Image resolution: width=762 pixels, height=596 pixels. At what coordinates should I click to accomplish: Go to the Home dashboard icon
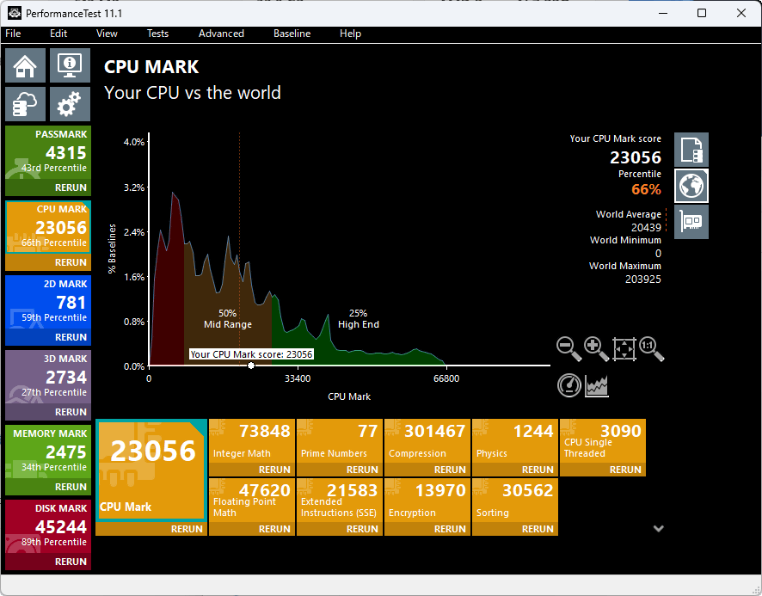click(x=26, y=65)
